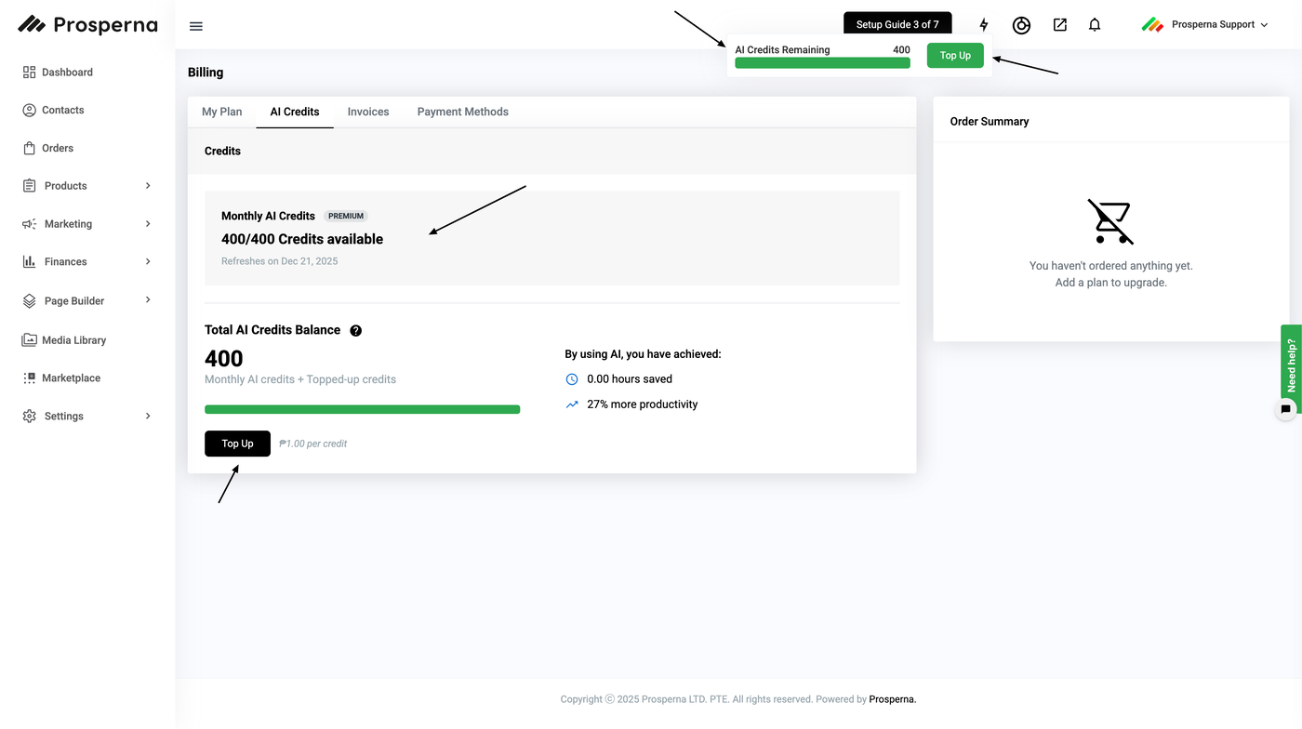1302x729 pixels.
Task: Click the circular target icon in header
Action: coord(1021,25)
